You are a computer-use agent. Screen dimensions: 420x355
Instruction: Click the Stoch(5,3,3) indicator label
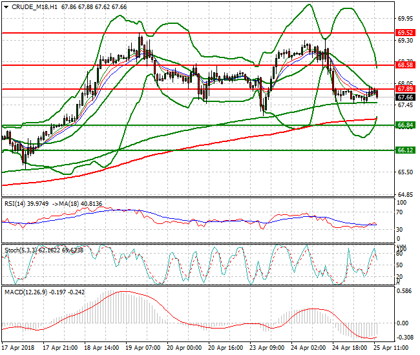click(21, 250)
